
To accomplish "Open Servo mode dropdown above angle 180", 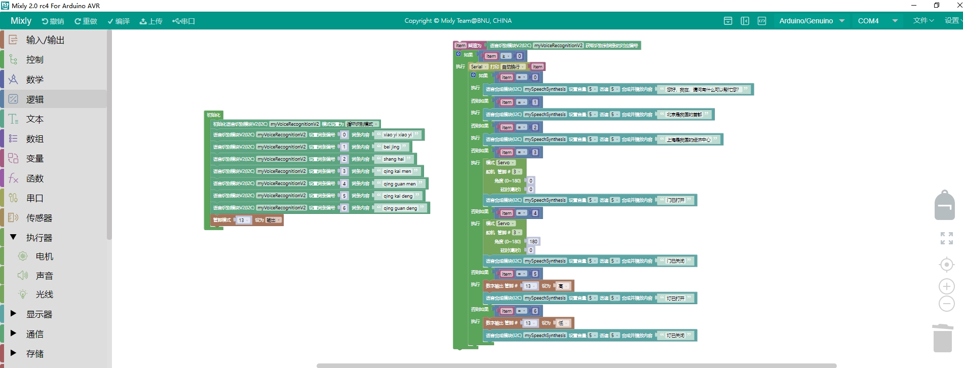I will click(506, 224).
